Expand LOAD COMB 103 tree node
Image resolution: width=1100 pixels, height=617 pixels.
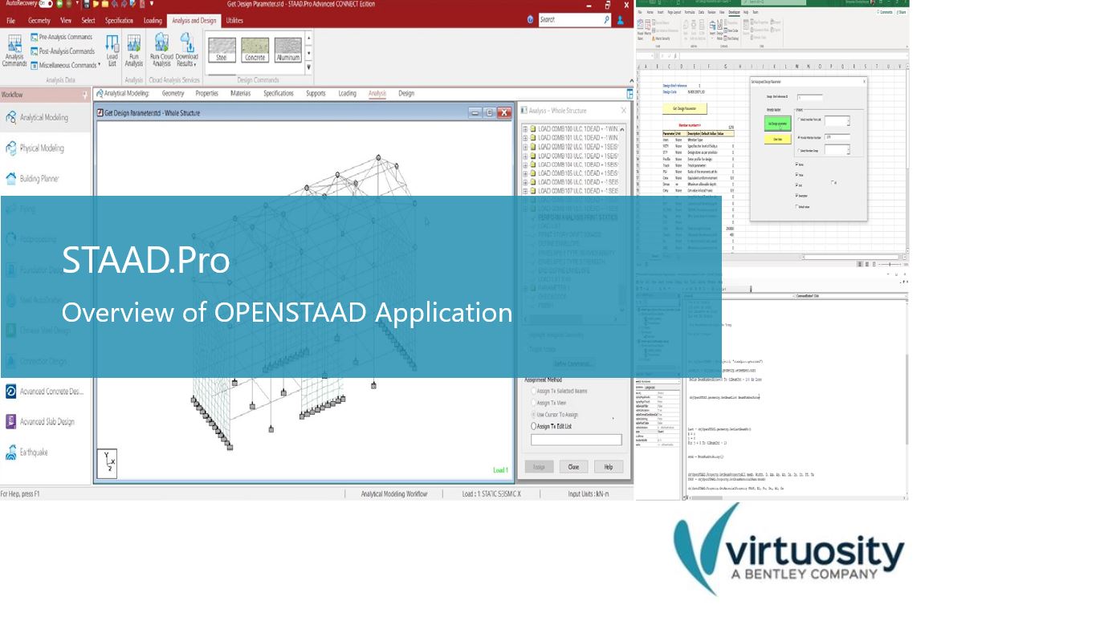pos(526,155)
